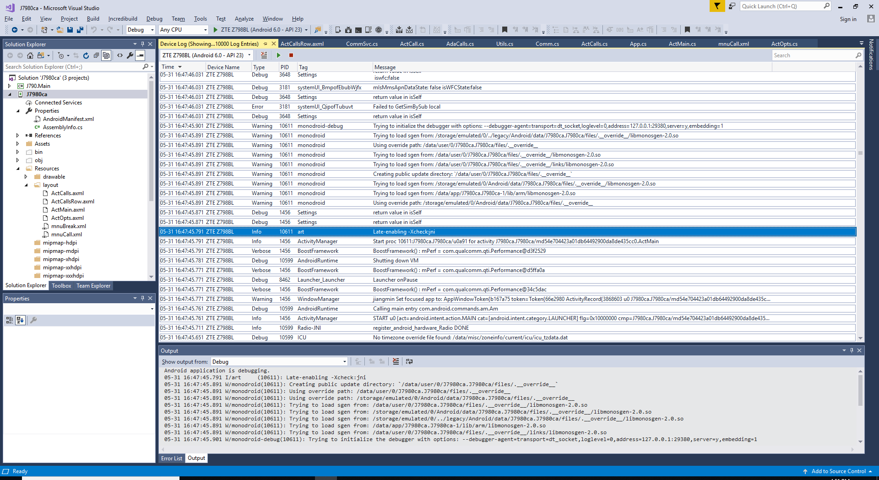879x480 pixels.
Task: Collapse the Resources folder
Action: 18,169
